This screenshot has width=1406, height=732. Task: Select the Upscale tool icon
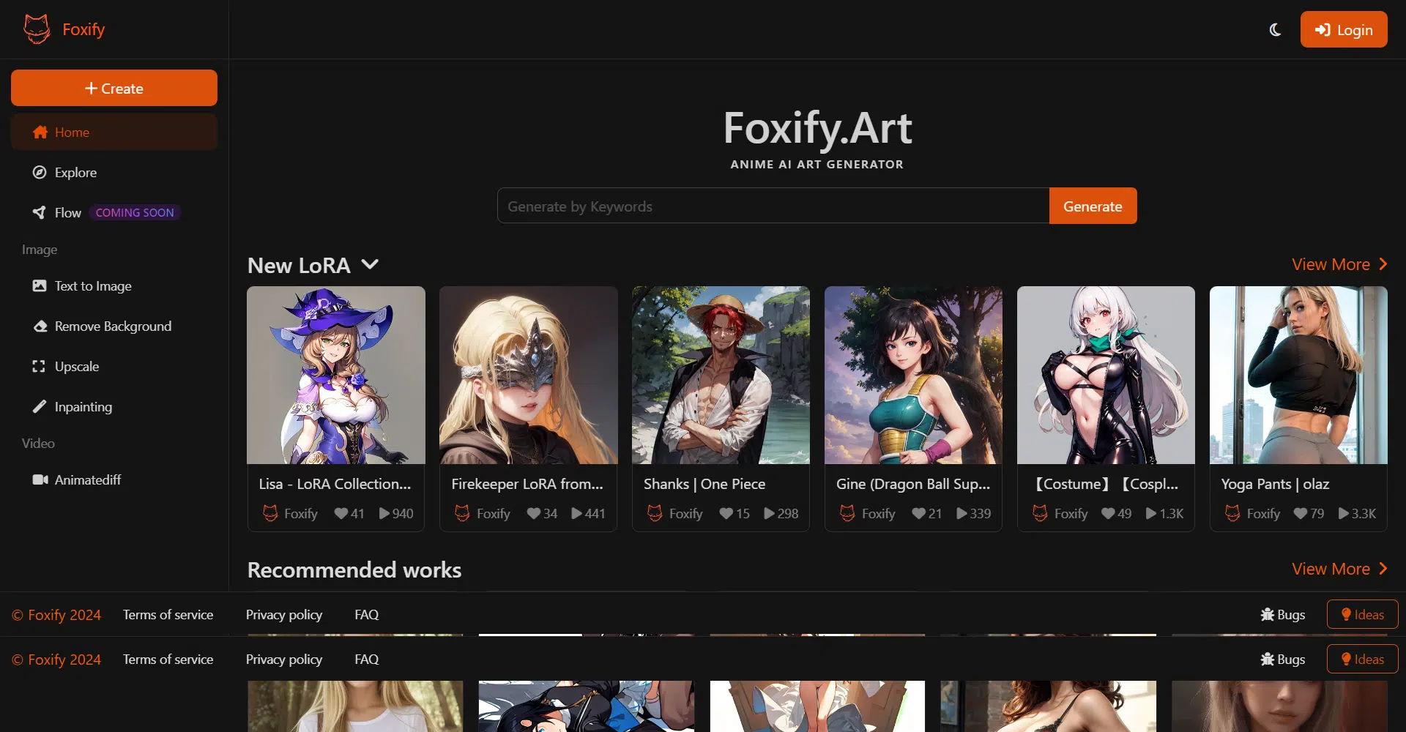pos(39,367)
